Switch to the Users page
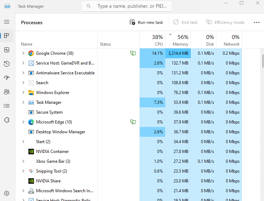Image resolution: width=264 pixels, height=201 pixels. pyautogui.click(x=7, y=92)
